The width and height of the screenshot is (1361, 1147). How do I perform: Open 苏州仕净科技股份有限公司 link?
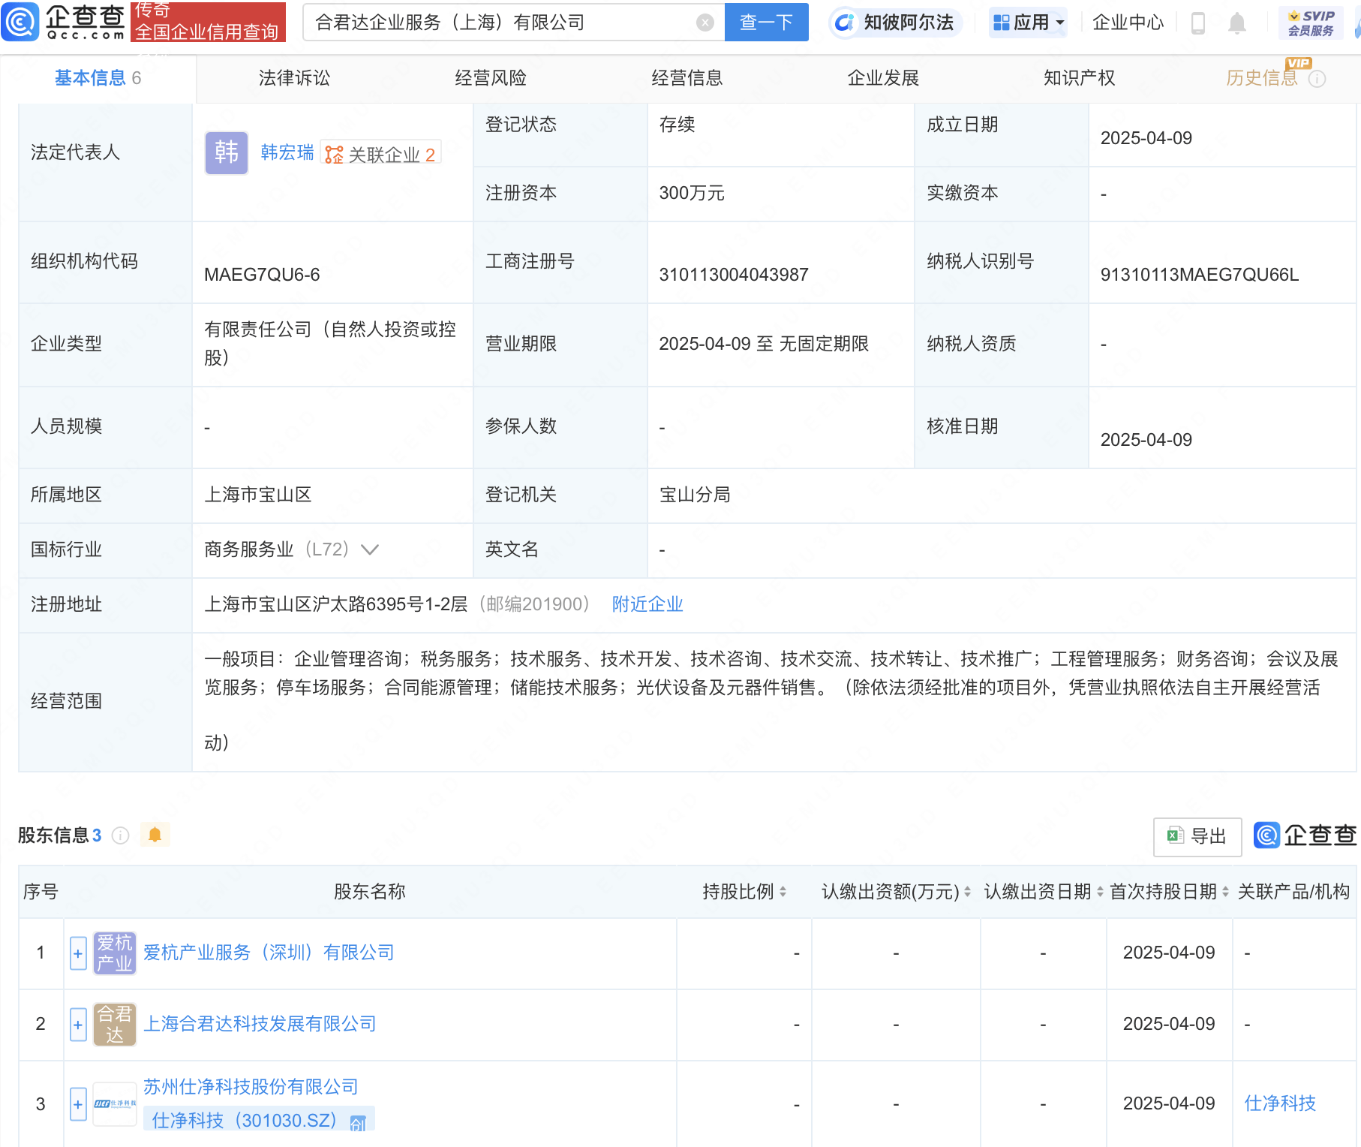(251, 1087)
